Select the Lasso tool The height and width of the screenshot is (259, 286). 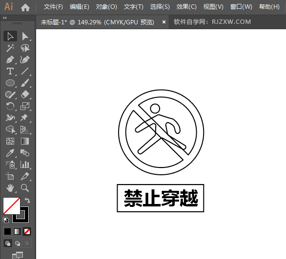pyautogui.click(x=25, y=48)
